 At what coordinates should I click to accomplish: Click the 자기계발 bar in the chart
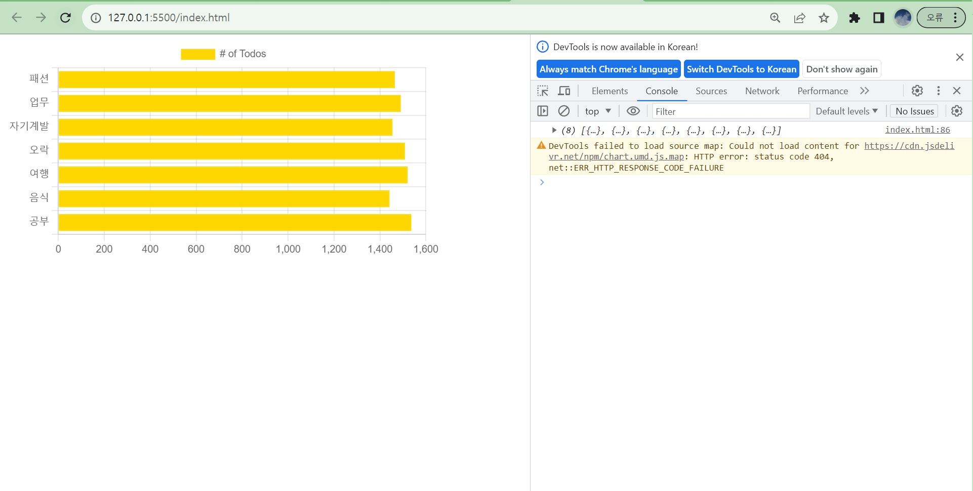coord(225,127)
